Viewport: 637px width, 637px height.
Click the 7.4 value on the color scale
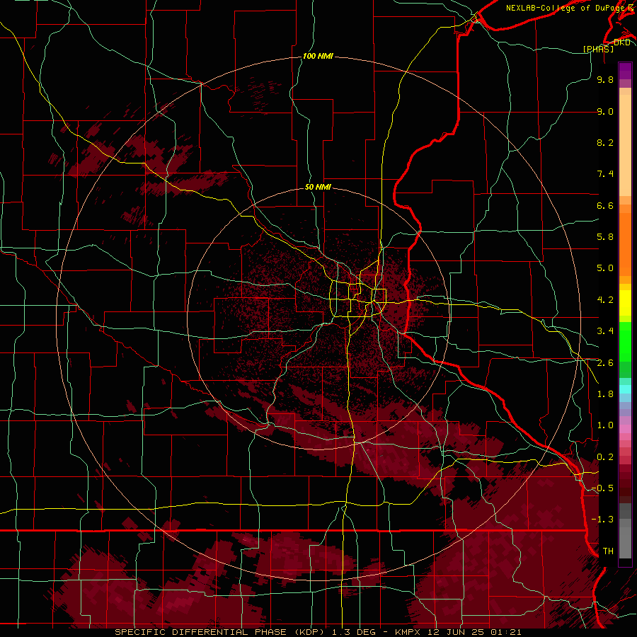[605, 174]
